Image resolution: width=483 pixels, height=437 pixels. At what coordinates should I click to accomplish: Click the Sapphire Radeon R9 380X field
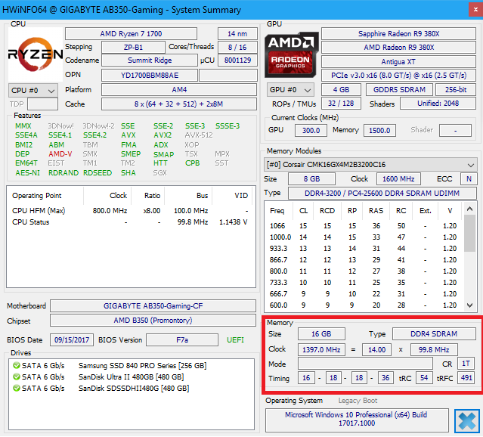pyautogui.click(x=398, y=34)
